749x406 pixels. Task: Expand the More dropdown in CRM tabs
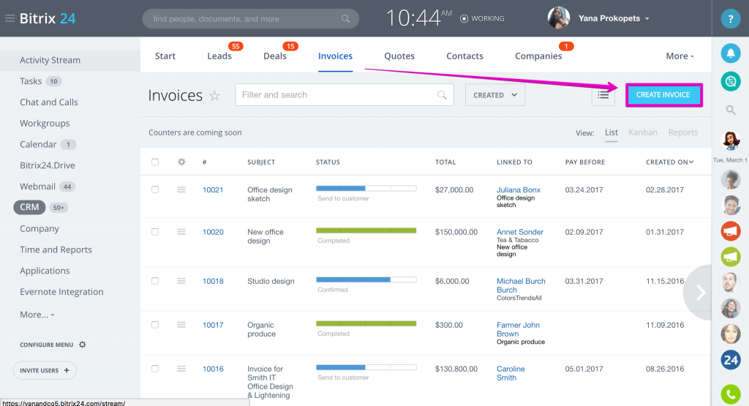680,56
